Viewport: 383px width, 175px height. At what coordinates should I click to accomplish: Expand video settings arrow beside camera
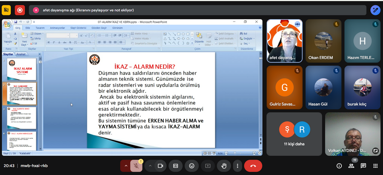pyautogui.click(x=150, y=166)
